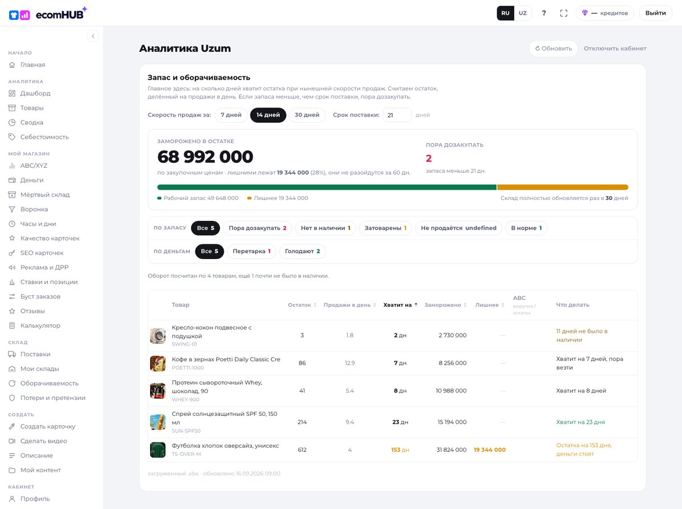Collapse the sidebar with chevron button
682x509 pixels.
(93, 36)
